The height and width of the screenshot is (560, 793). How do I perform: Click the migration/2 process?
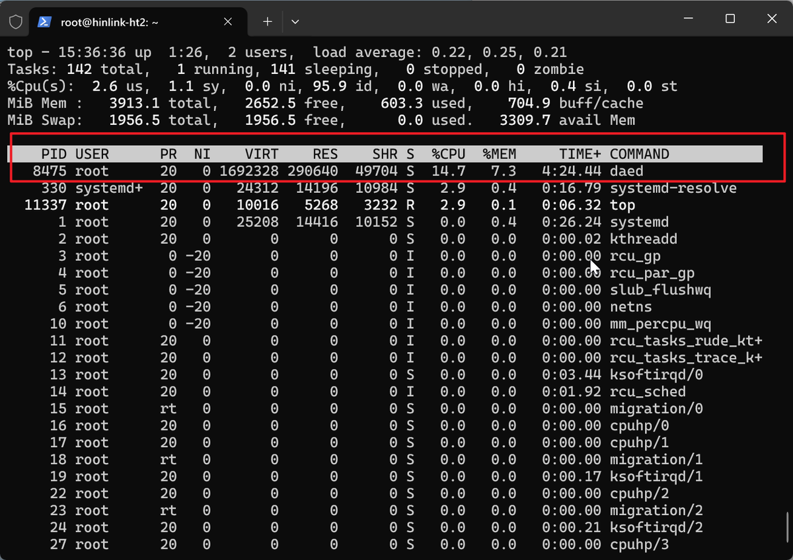tap(656, 510)
